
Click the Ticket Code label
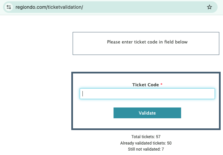tap(146, 85)
